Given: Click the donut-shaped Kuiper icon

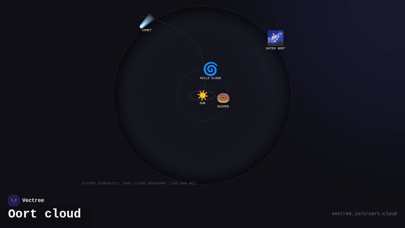Looking at the screenshot, I should 223,98.
